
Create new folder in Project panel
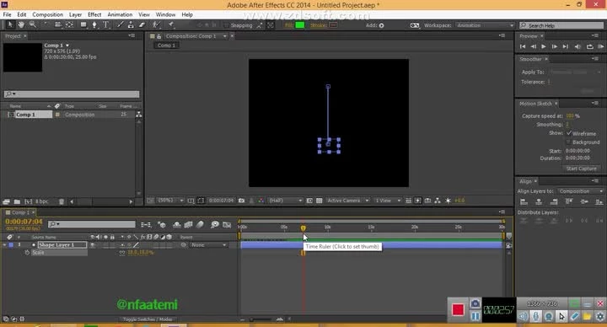coord(17,201)
